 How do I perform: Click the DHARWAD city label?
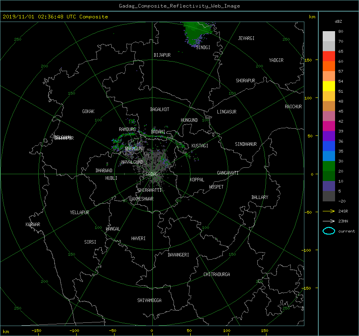[x=104, y=171]
